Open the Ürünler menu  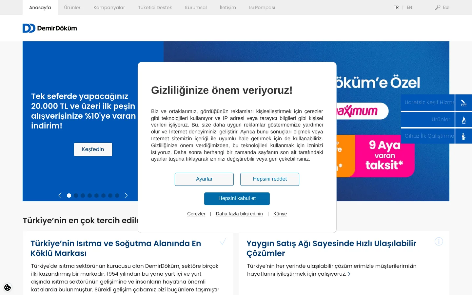pyautogui.click(x=72, y=8)
